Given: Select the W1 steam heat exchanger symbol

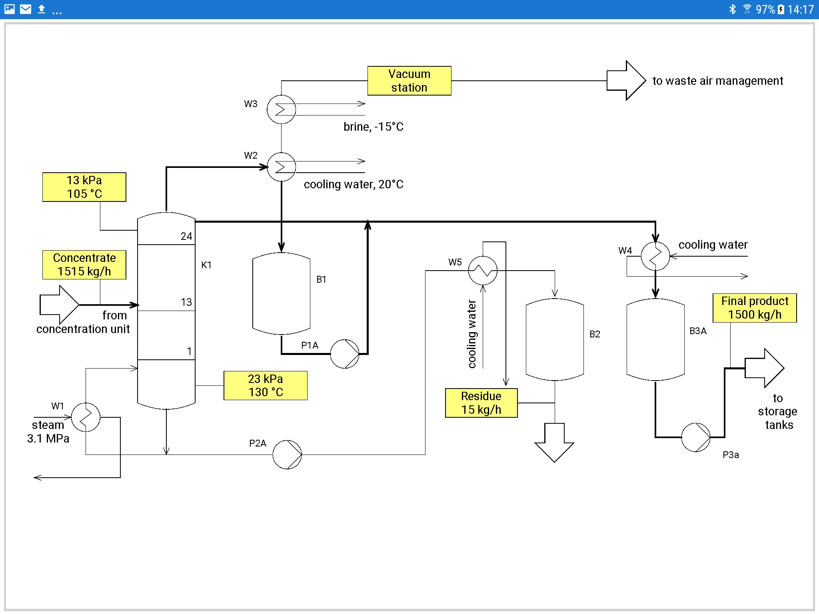Looking at the screenshot, I should pyautogui.click(x=86, y=417).
